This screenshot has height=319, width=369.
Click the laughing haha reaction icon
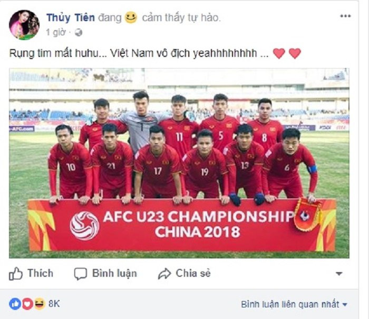[40, 303]
